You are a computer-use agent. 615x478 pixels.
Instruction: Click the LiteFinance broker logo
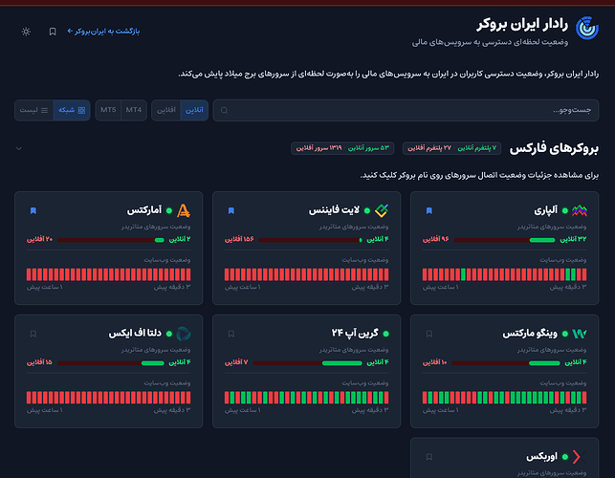[x=382, y=210]
